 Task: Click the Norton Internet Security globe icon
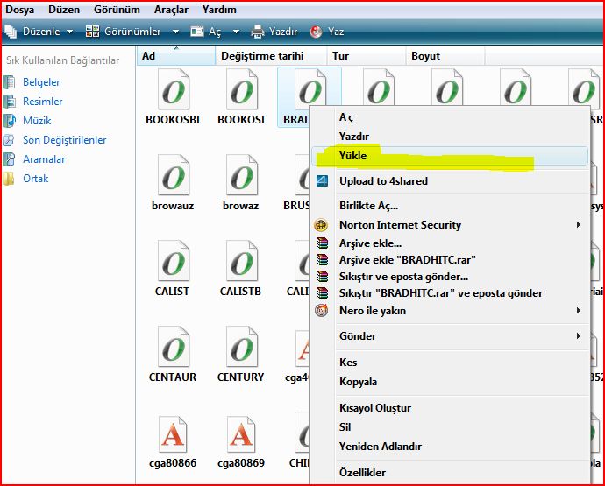tap(322, 225)
